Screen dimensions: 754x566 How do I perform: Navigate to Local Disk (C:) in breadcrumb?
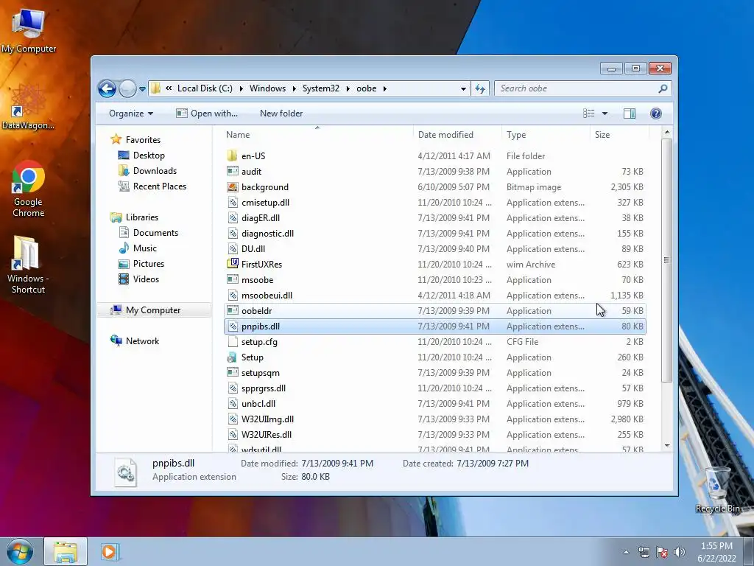click(205, 88)
